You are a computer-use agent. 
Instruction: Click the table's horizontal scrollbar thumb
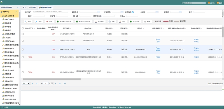52,79
